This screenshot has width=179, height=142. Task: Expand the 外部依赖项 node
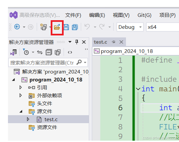click(21, 96)
